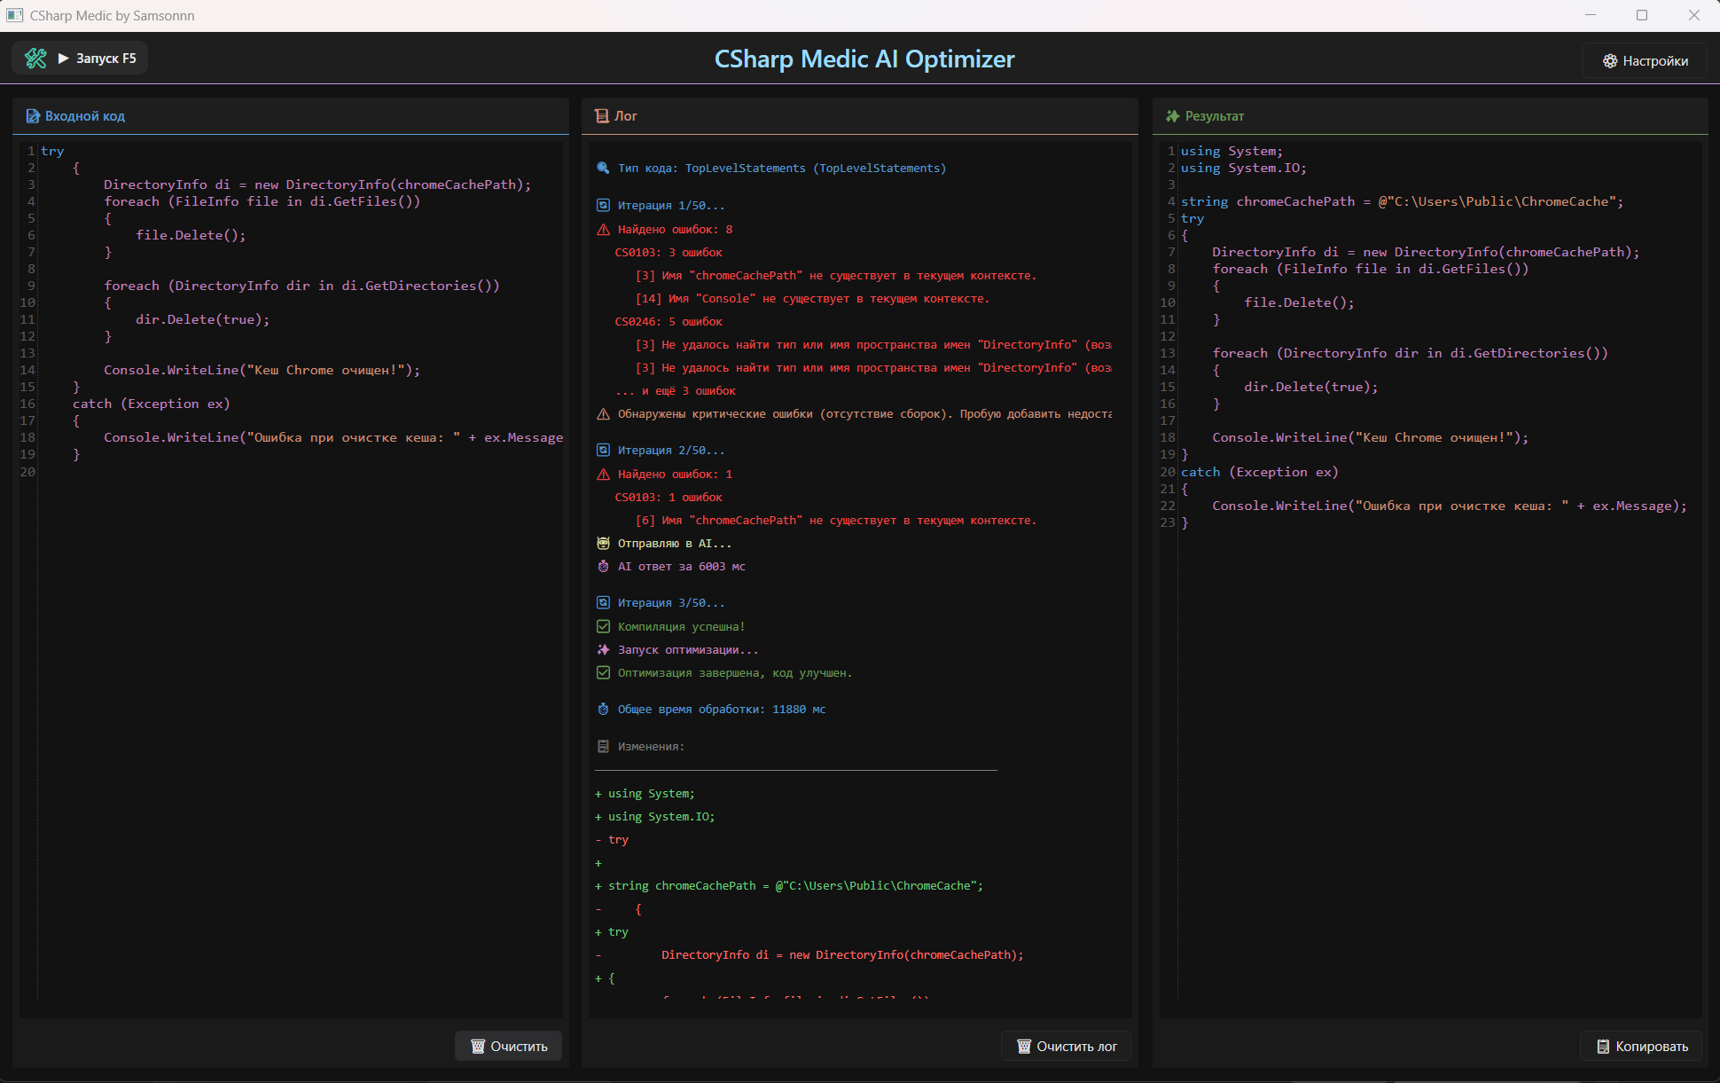Click the stopwatch icon by Общее время обработки
Image resolution: width=1720 pixels, height=1083 pixels.
click(603, 710)
